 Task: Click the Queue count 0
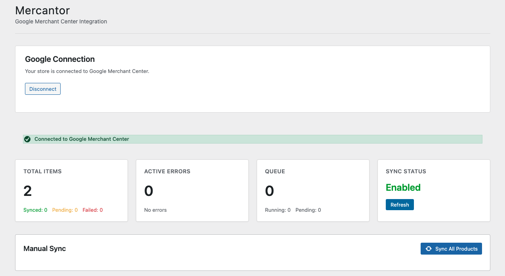pos(269,191)
